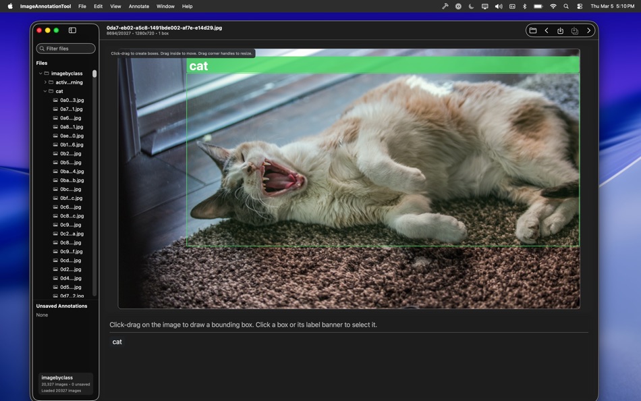Click the first export icon in toolbar
The width and height of the screenshot is (641, 401).
click(x=560, y=30)
